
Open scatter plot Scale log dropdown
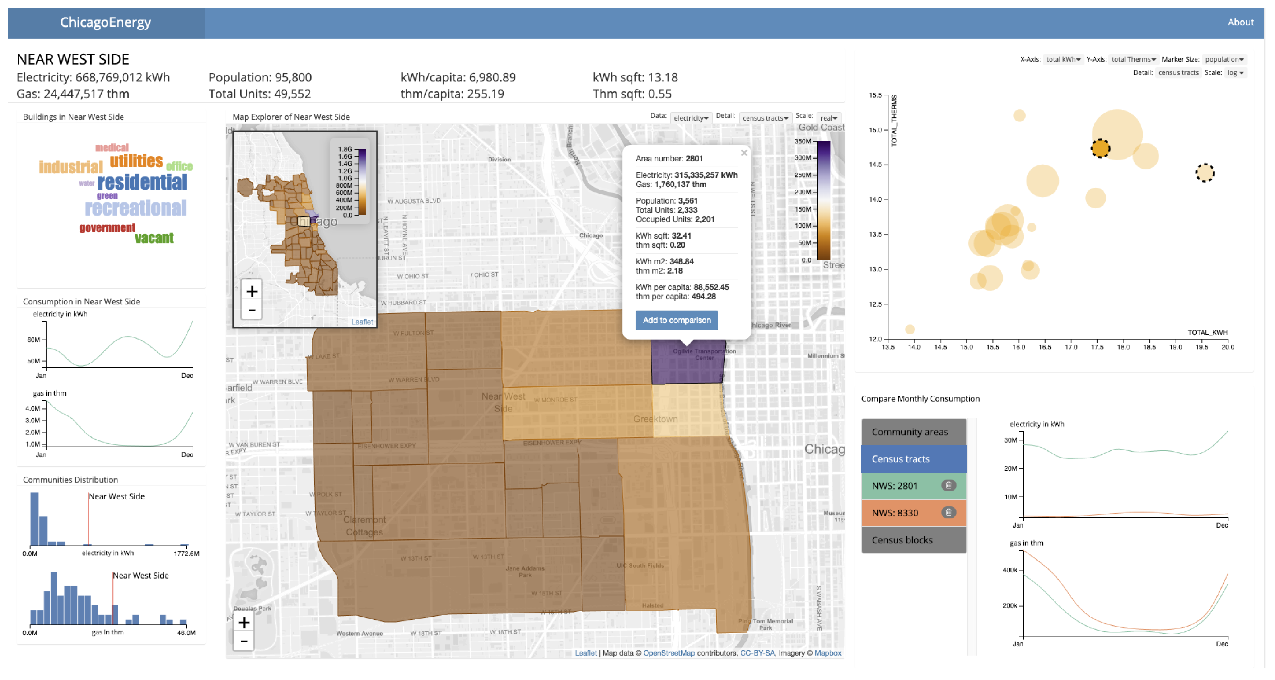click(1236, 73)
